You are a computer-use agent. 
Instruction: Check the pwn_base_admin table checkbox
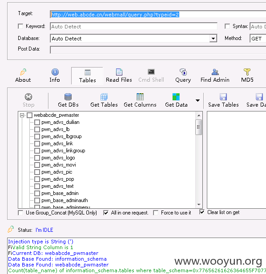[x=37, y=194]
